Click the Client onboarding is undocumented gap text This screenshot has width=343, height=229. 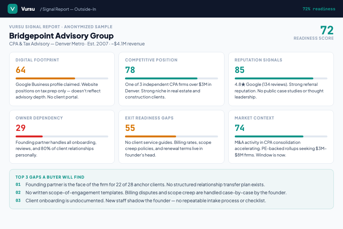click(146, 201)
